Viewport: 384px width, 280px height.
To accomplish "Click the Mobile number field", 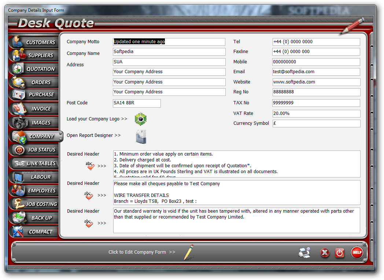I will pos(316,62).
